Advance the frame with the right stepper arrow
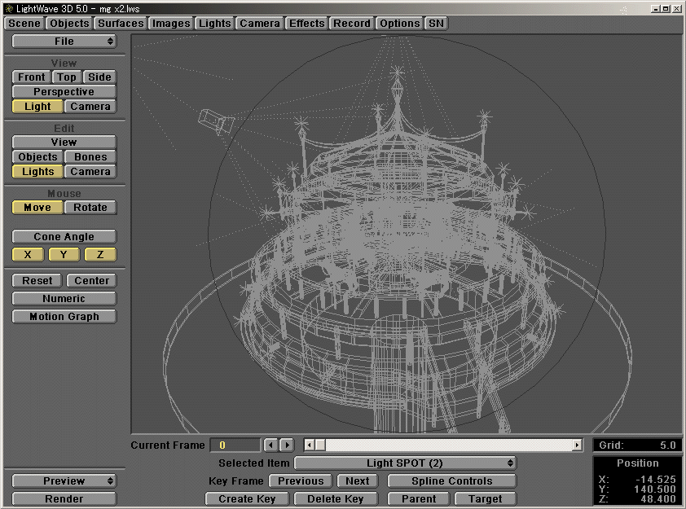Viewport: 686px width, 509px height. (286, 445)
